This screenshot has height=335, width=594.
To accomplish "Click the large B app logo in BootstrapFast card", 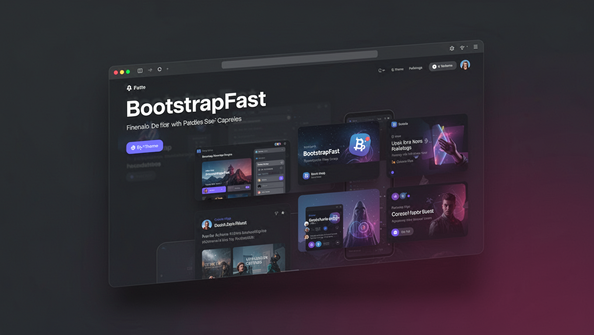I will tap(360, 145).
